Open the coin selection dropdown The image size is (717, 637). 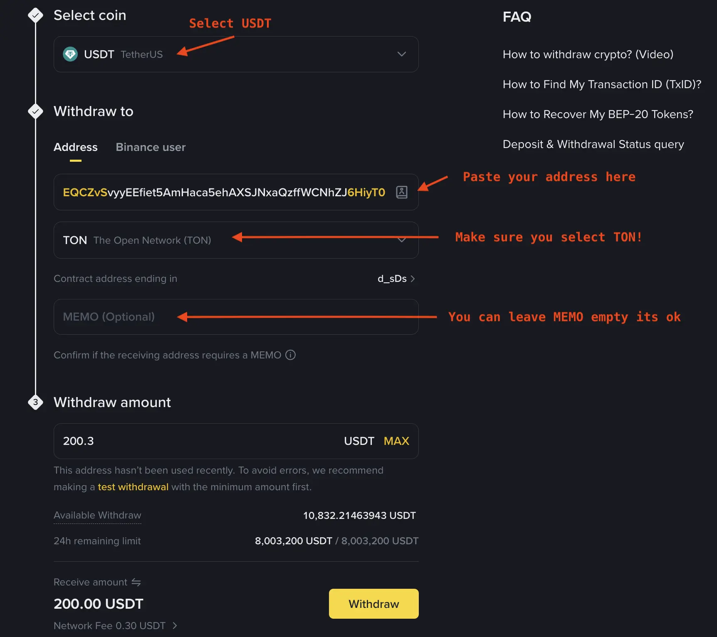pos(402,54)
